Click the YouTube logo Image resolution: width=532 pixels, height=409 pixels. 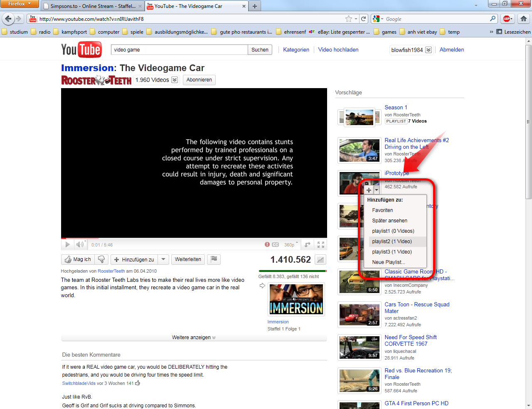[x=81, y=49]
